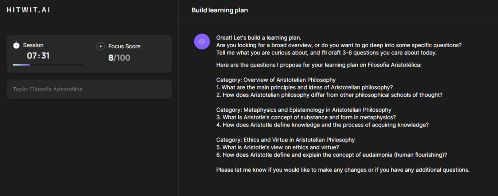The width and height of the screenshot is (498, 196).
Task: Click the purple assistant avatar icon
Action: point(202,41)
